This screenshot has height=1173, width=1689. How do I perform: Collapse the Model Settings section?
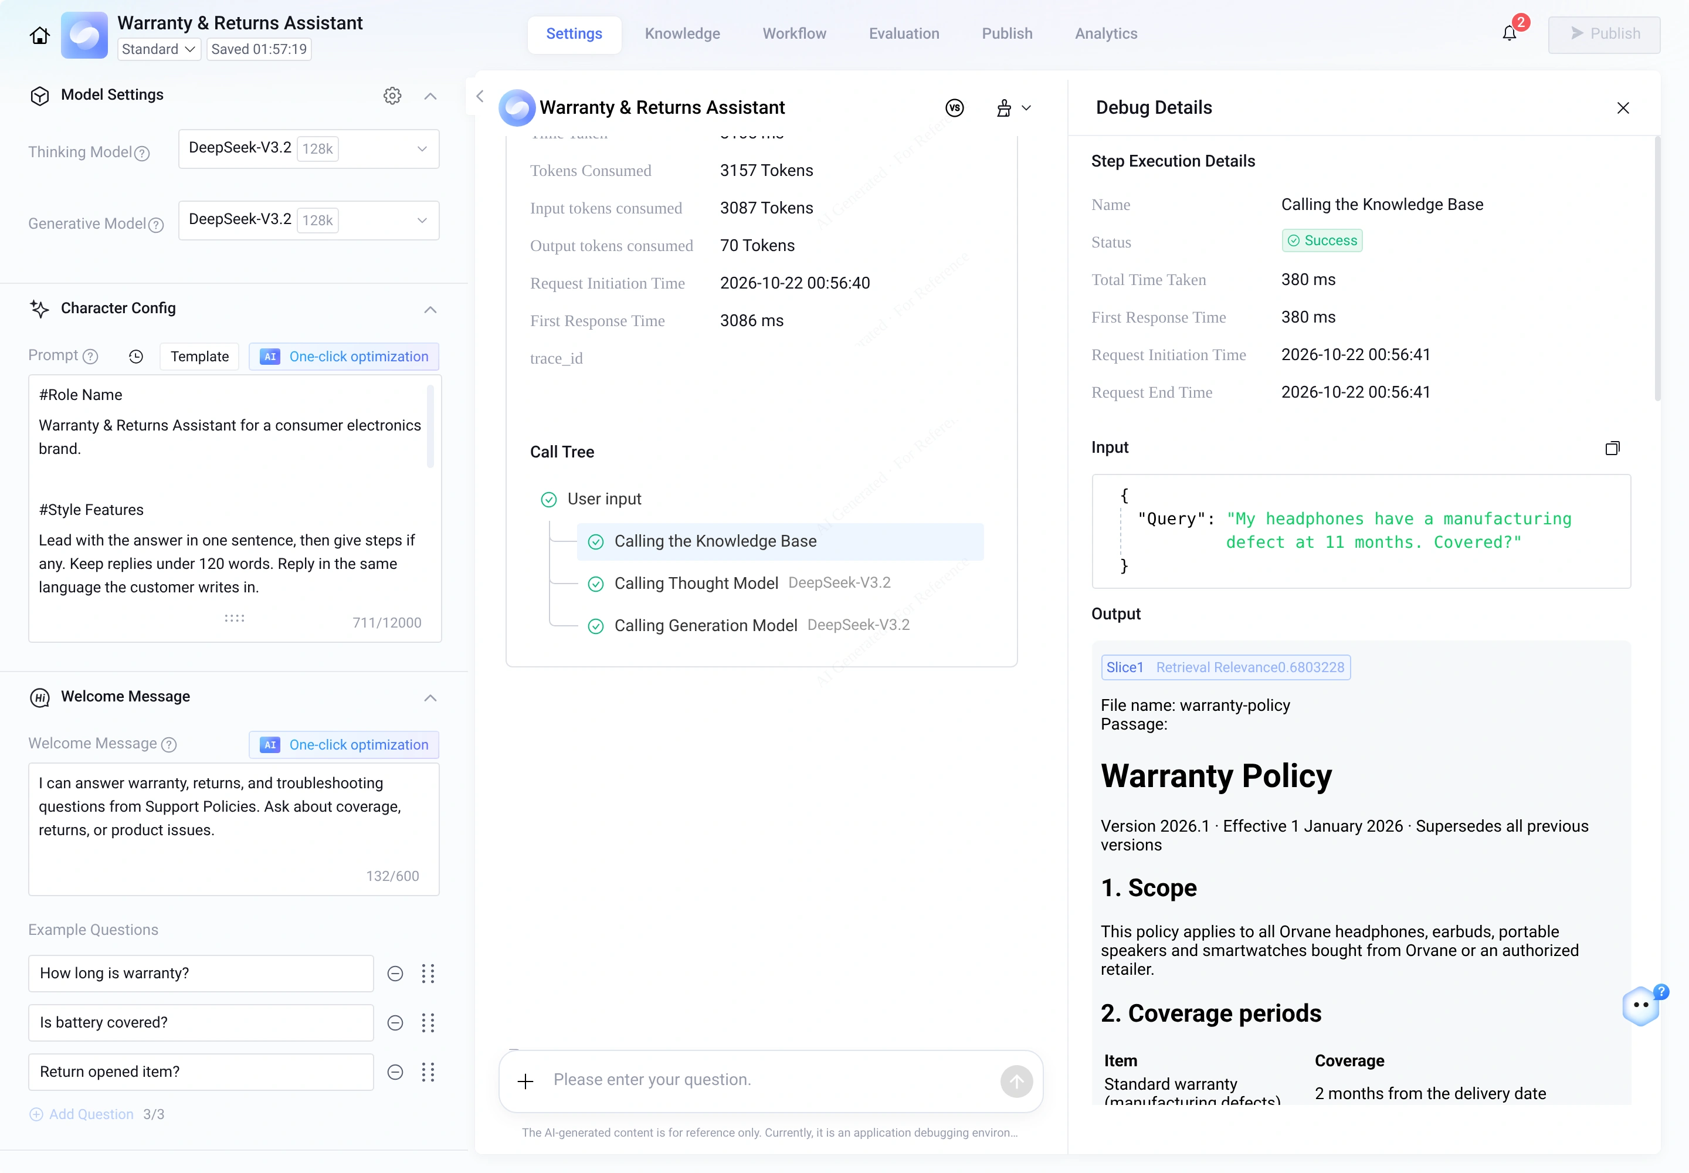pyautogui.click(x=430, y=96)
